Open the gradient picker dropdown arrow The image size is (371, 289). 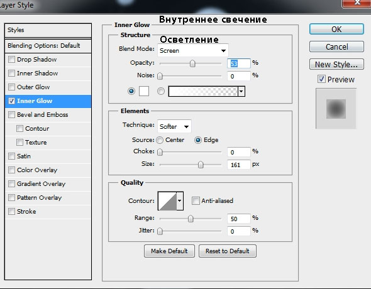241,91
